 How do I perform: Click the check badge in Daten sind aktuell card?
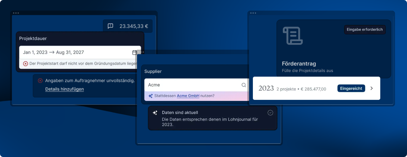[x=270, y=113]
